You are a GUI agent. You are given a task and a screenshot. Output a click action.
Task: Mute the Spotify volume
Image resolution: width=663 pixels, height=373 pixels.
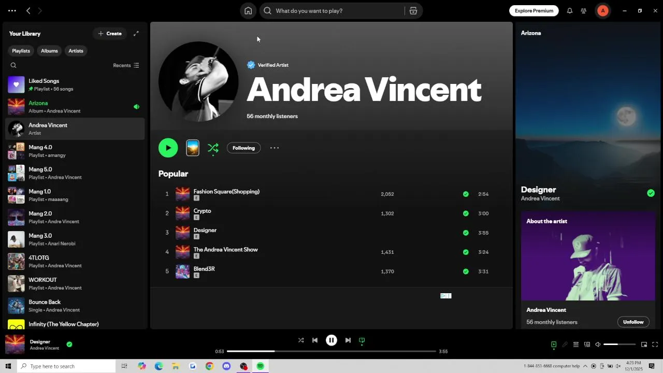tap(598, 345)
